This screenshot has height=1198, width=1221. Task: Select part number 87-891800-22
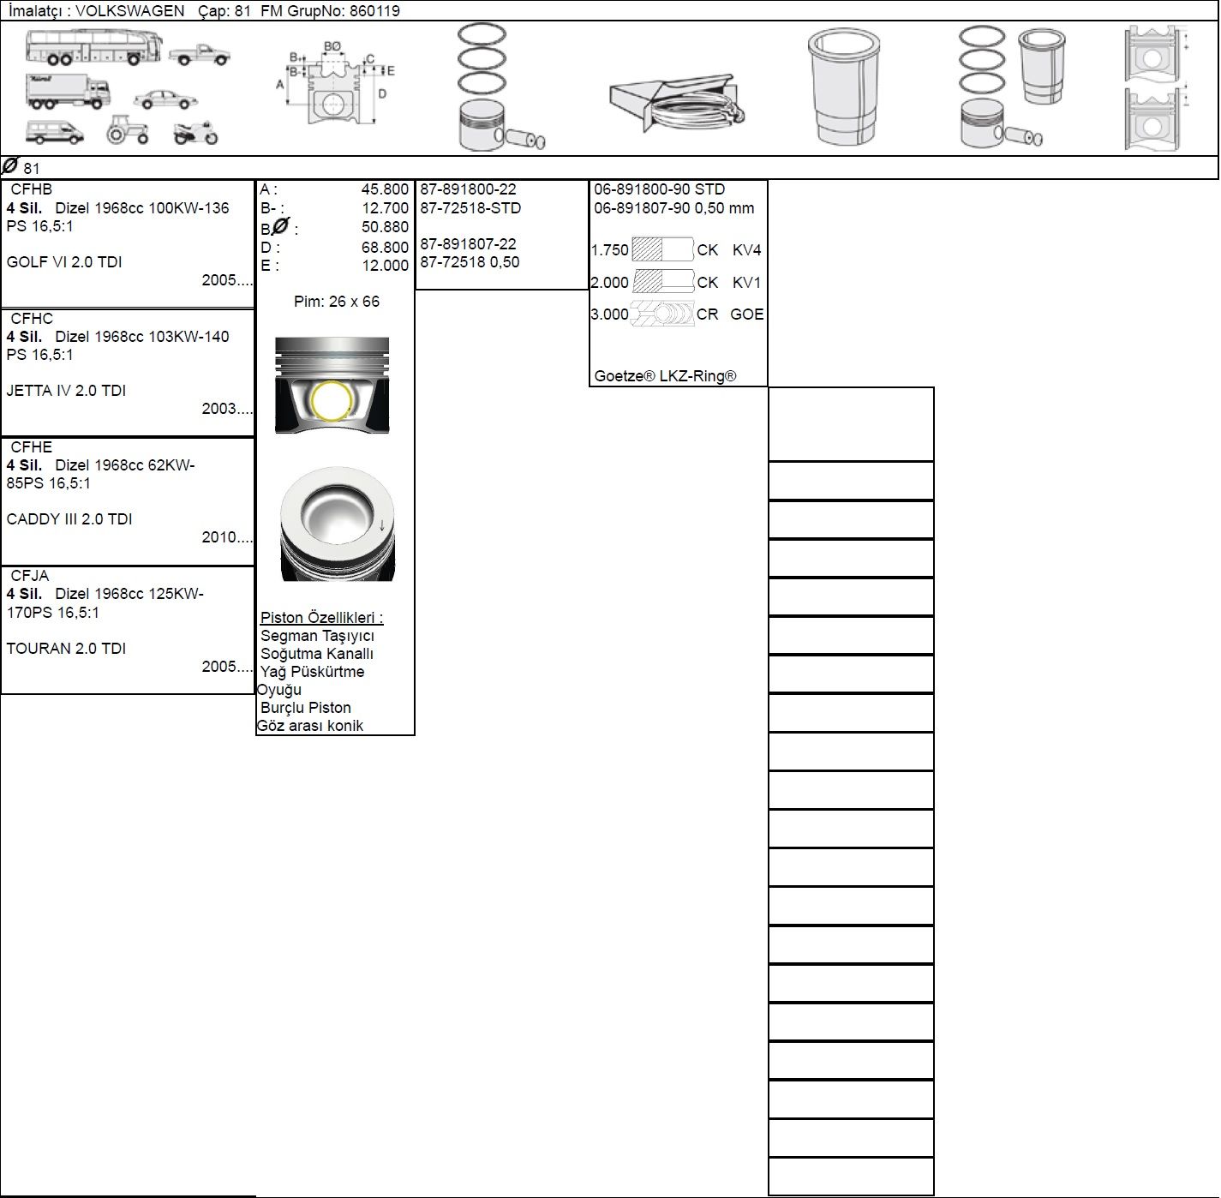coord(468,189)
